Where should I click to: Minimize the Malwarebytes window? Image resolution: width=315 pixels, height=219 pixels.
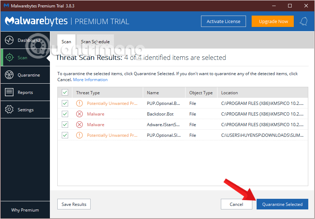(274, 6)
